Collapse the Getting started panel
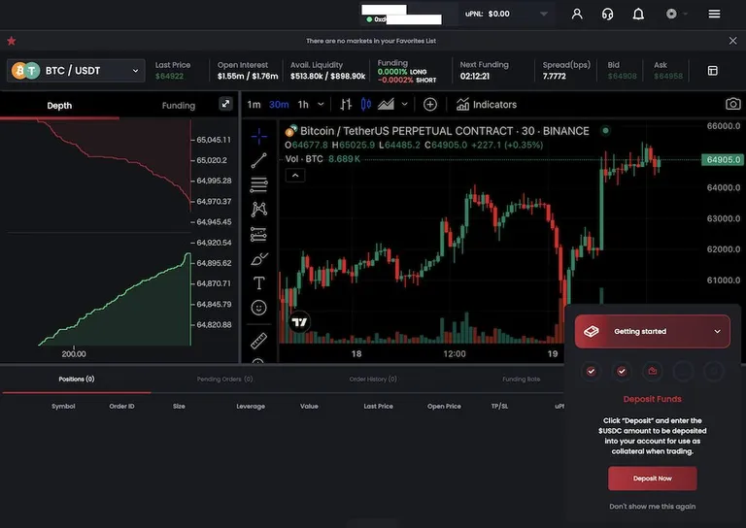Image resolution: width=746 pixels, height=528 pixels. [x=718, y=332]
